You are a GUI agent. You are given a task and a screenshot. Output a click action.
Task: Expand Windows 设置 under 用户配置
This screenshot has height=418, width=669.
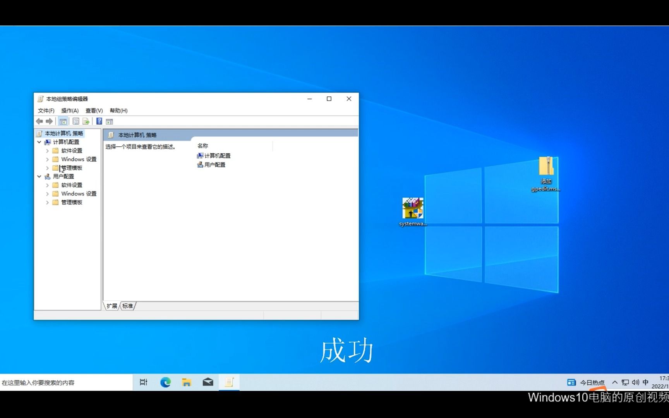click(47, 194)
